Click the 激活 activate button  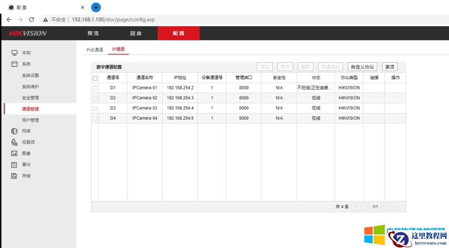pyautogui.click(x=390, y=67)
